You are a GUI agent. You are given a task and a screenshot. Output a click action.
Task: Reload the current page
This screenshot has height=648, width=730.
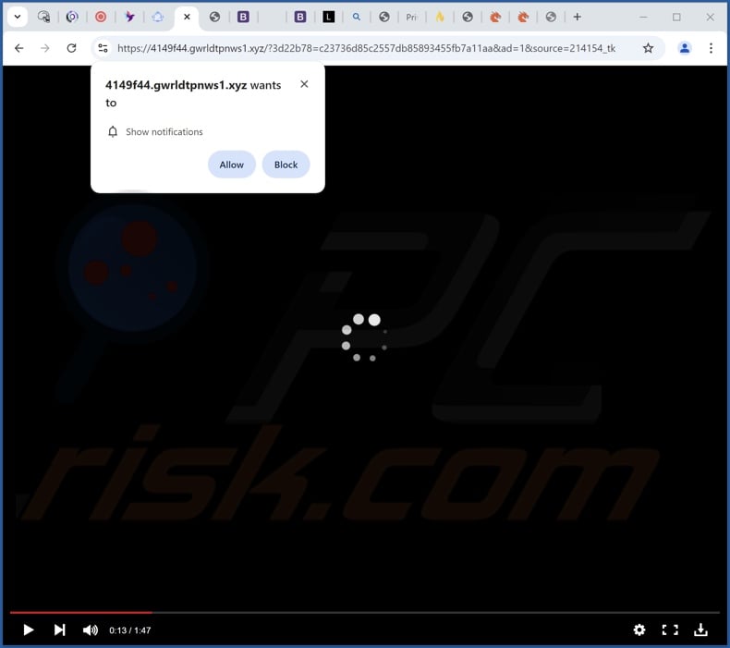coord(71,48)
